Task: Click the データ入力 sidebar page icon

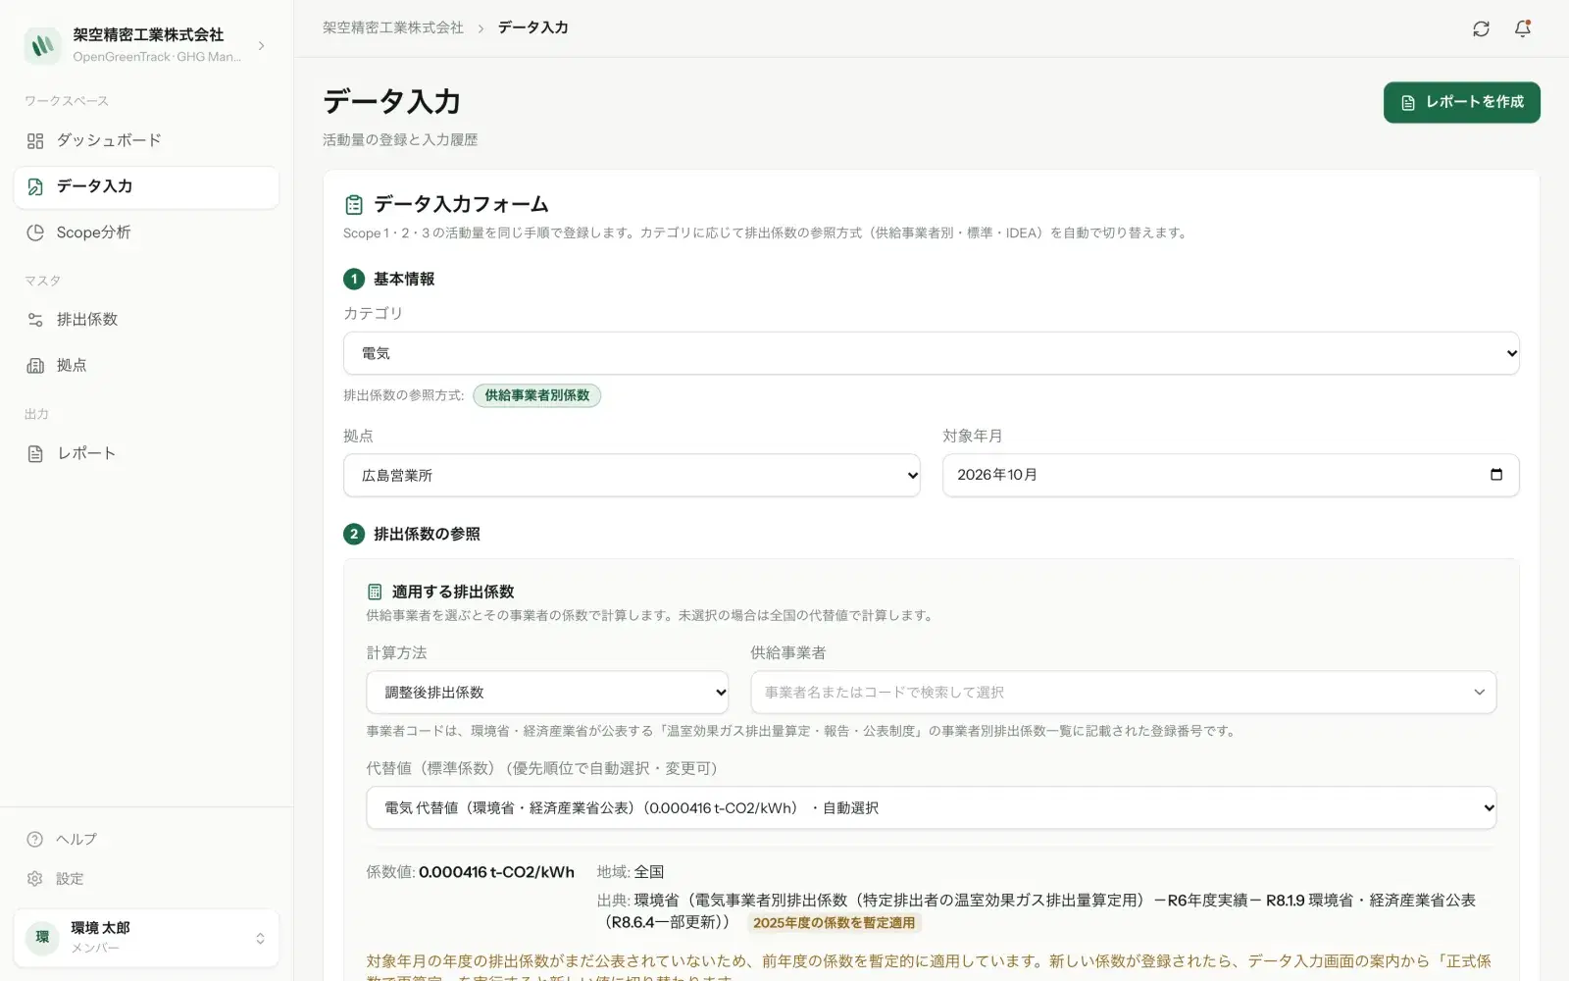Action: (x=35, y=187)
